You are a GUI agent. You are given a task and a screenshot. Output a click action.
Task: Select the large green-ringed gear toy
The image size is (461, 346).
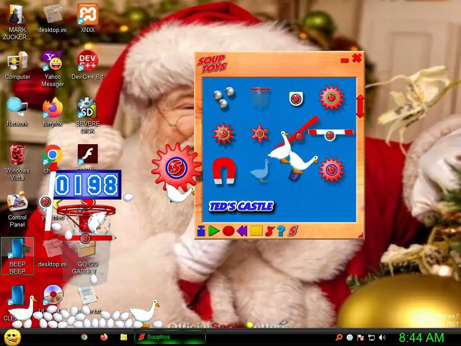point(331,98)
